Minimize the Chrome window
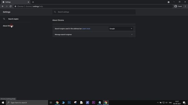The image size is (188, 105). click(x=174, y=2)
